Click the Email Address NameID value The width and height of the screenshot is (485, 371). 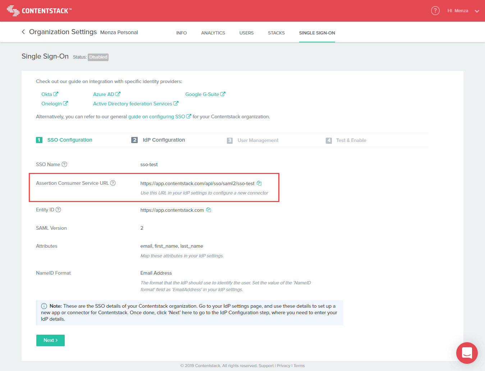(156, 273)
